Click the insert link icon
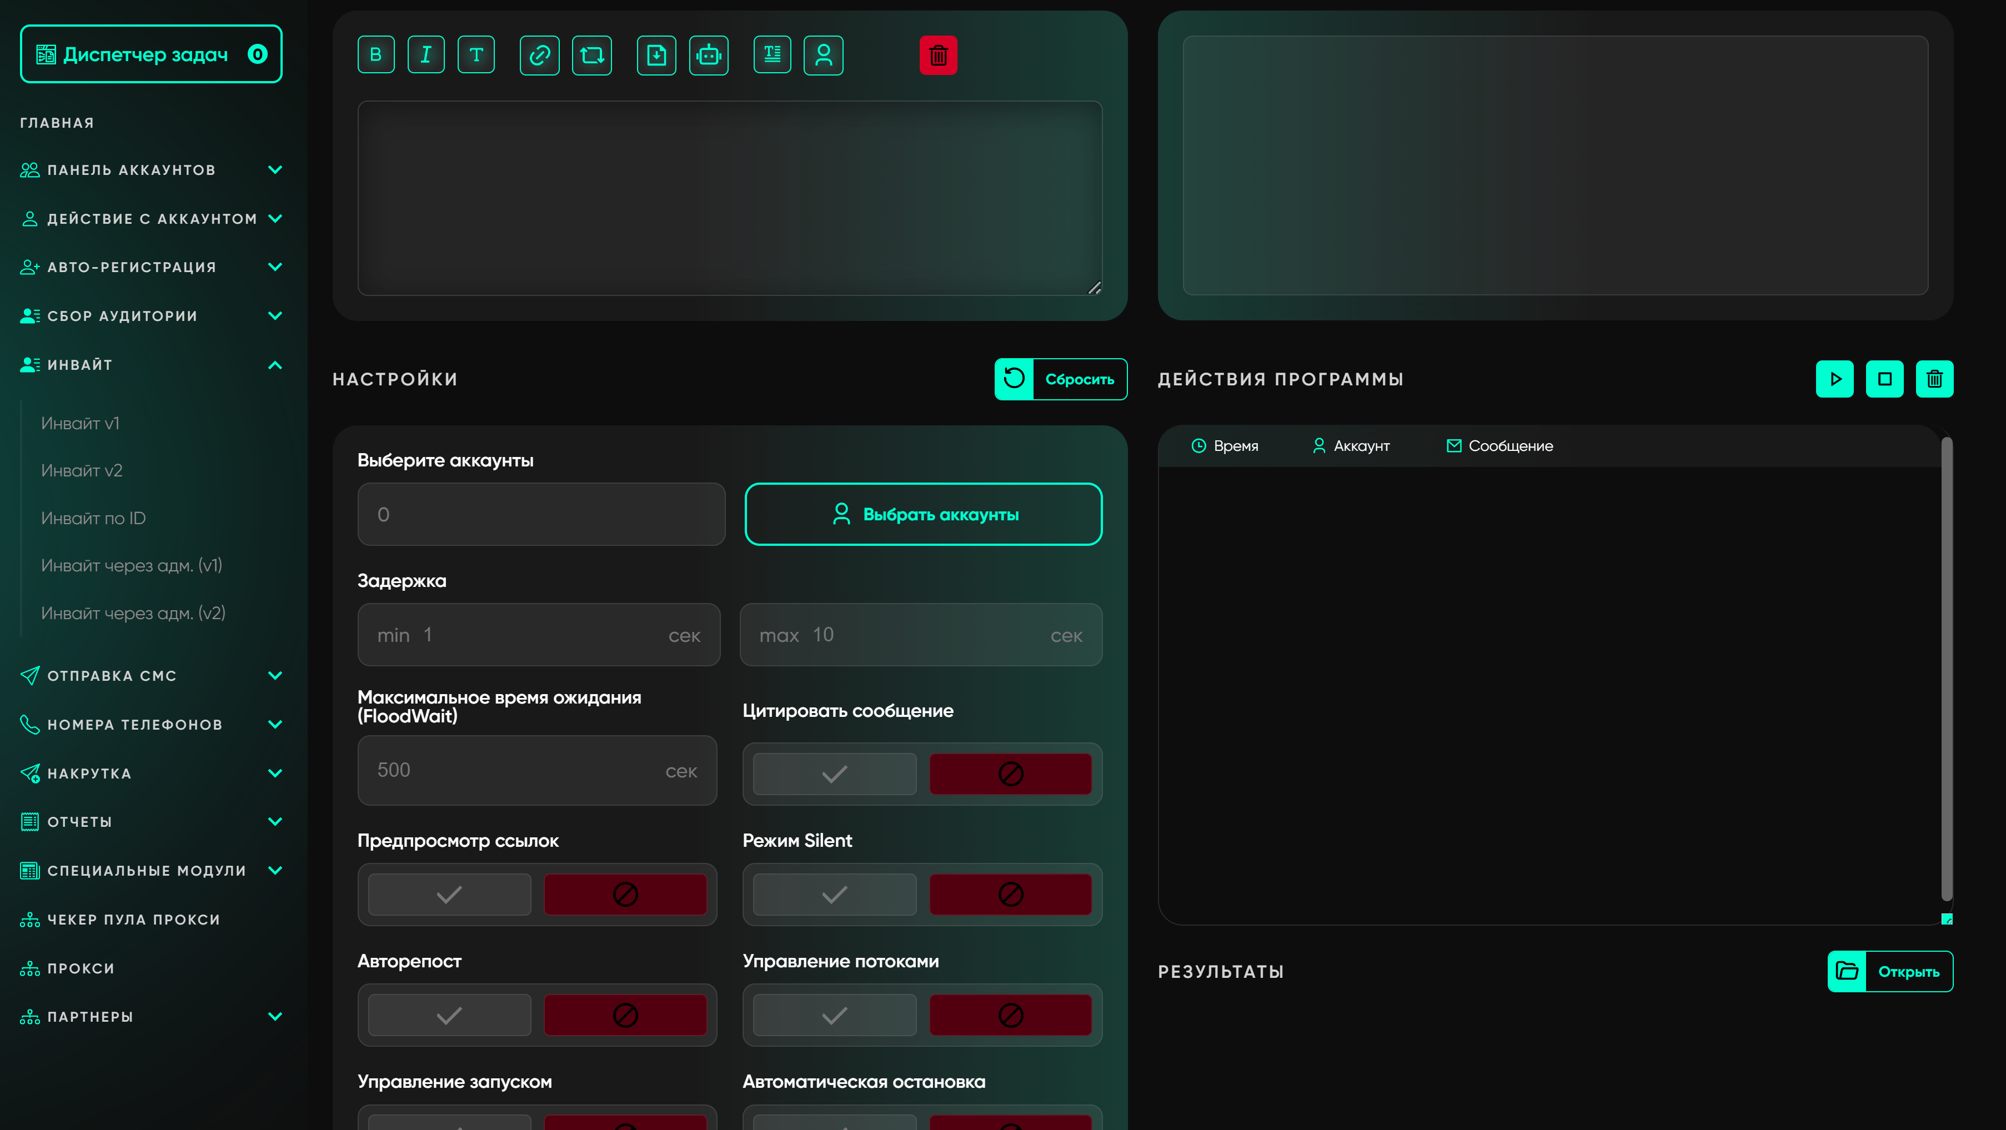 click(539, 54)
